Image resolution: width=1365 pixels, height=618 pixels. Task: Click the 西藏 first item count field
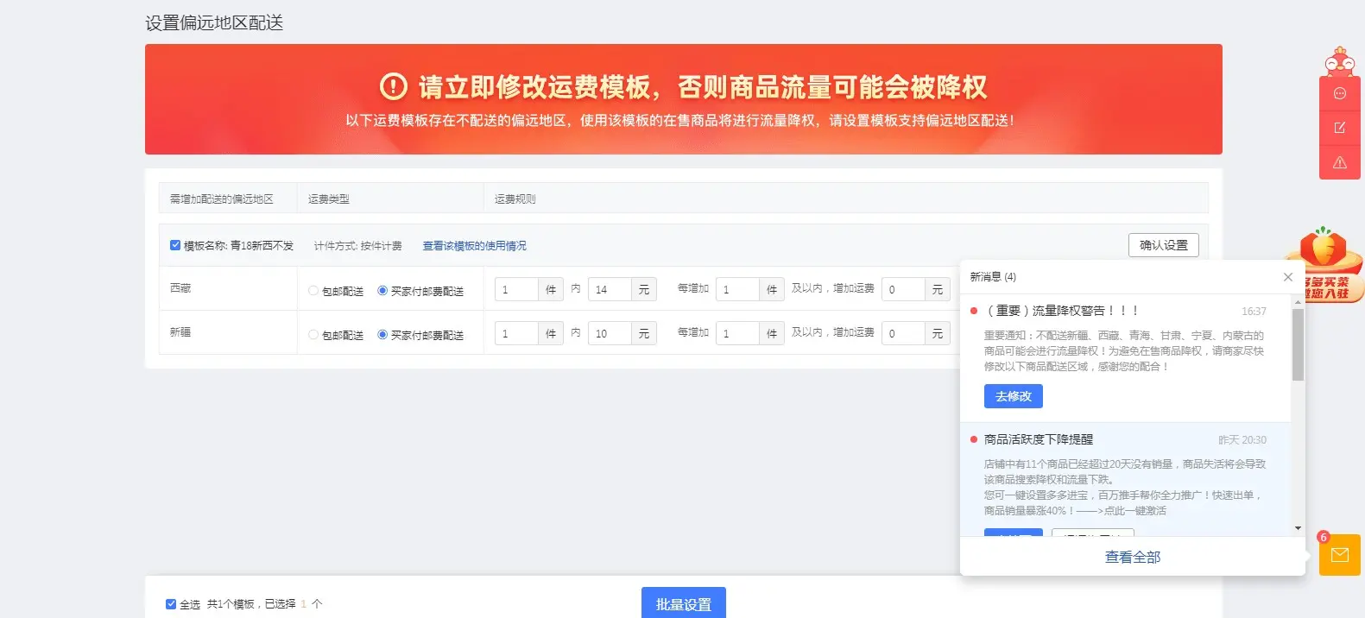click(516, 289)
